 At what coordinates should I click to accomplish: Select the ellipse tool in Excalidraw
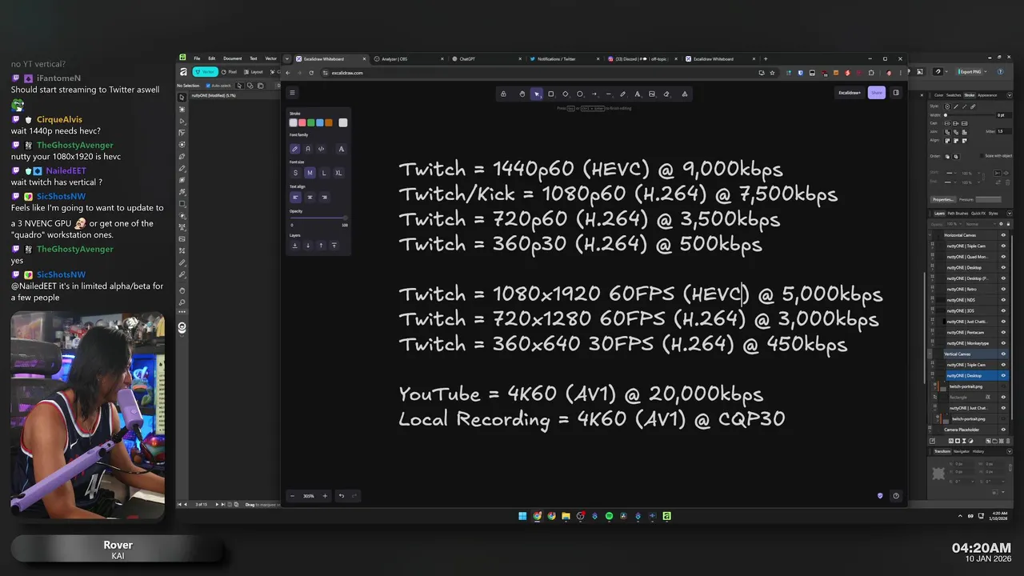580,94
